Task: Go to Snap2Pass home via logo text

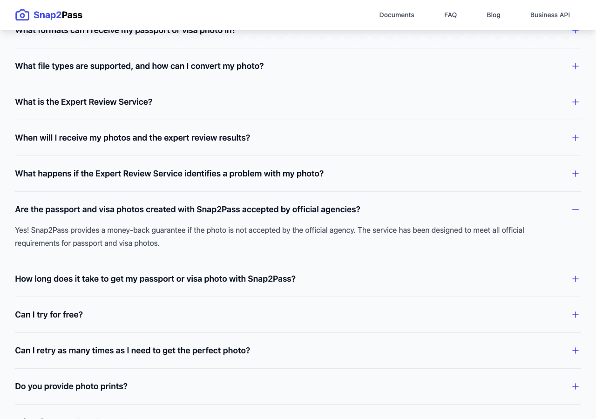Action: coord(58,15)
